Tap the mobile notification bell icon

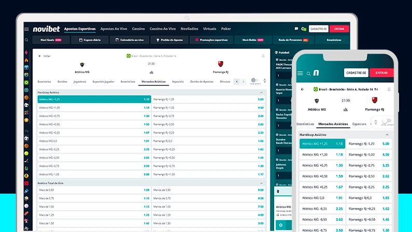(389, 89)
